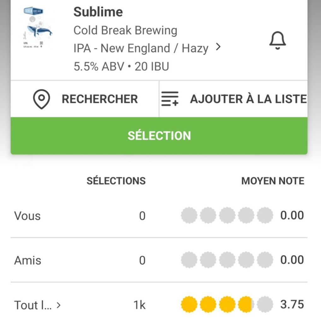
Task: Tap the add-to-list icon
Action: coord(170,99)
